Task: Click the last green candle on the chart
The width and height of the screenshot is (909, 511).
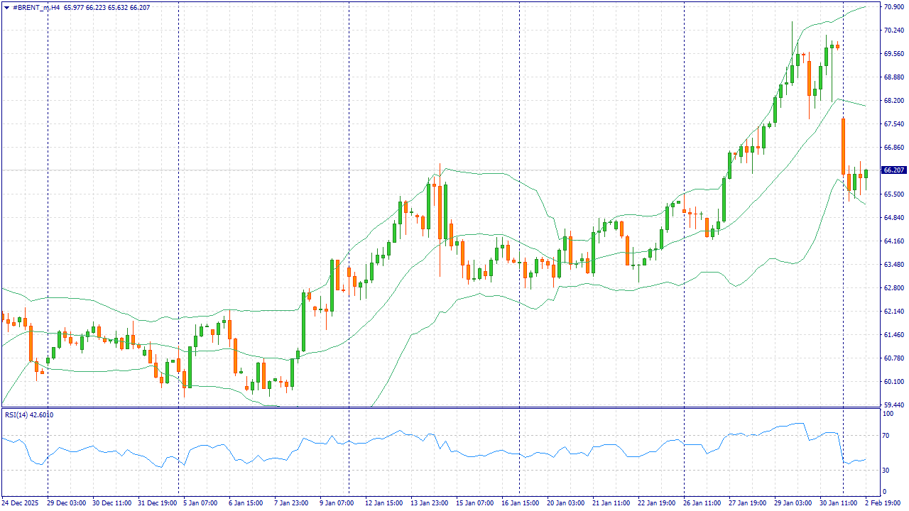Action: (x=866, y=174)
